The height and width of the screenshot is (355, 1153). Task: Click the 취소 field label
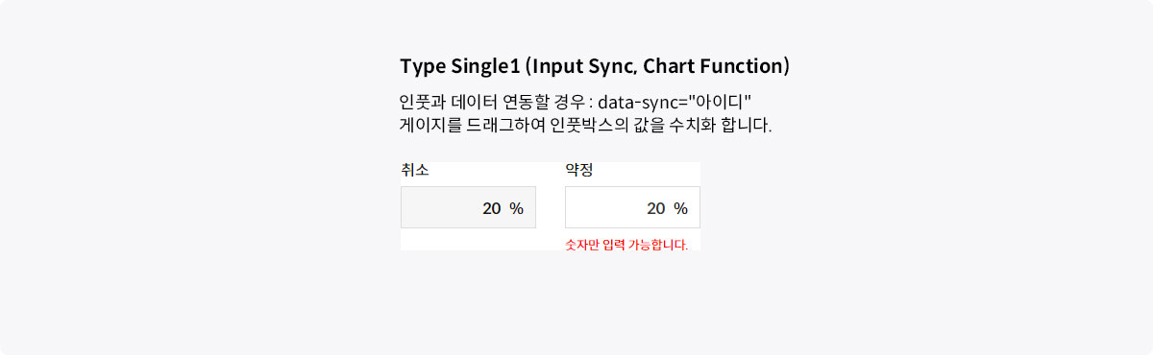[x=415, y=171]
